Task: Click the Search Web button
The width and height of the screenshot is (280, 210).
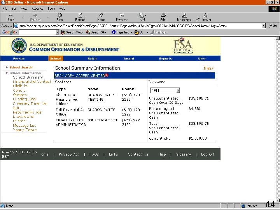Action: [x=72, y=32]
